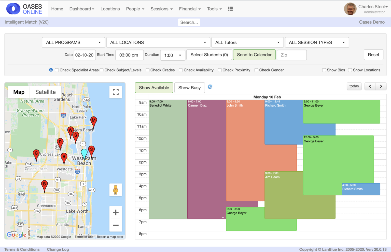Enable Check Availability
Viewport: 391px width, 252px height.
click(x=181, y=70)
